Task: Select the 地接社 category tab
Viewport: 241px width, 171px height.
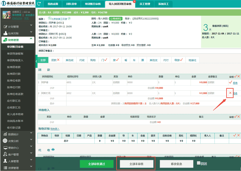Action: pyautogui.click(x=192, y=60)
